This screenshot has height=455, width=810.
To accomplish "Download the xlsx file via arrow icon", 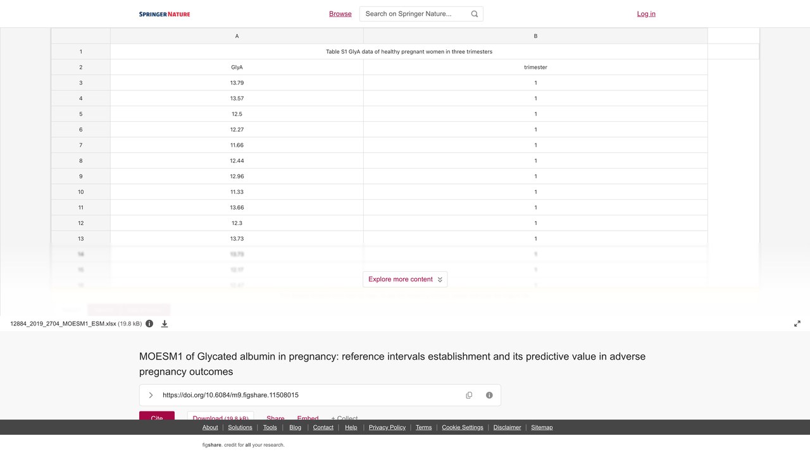I will pos(165,324).
